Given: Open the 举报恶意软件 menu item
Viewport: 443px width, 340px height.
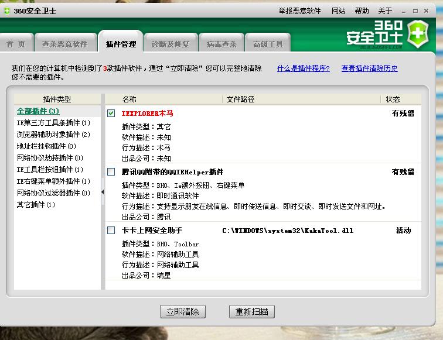Looking at the screenshot, I should coord(299,11).
